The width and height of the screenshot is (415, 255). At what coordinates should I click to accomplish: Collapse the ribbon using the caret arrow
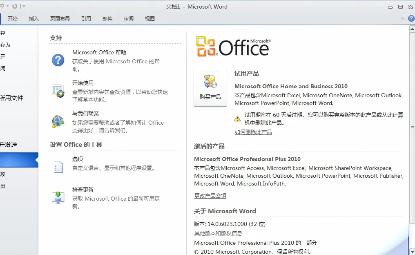(403, 19)
